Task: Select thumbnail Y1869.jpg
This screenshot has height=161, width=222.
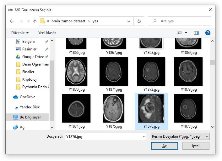Action: pyautogui.click(x=188, y=43)
